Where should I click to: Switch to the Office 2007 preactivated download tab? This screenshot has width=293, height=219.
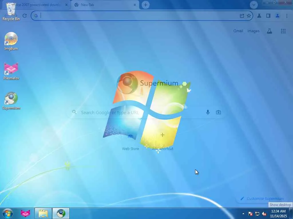[x=35, y=5]
